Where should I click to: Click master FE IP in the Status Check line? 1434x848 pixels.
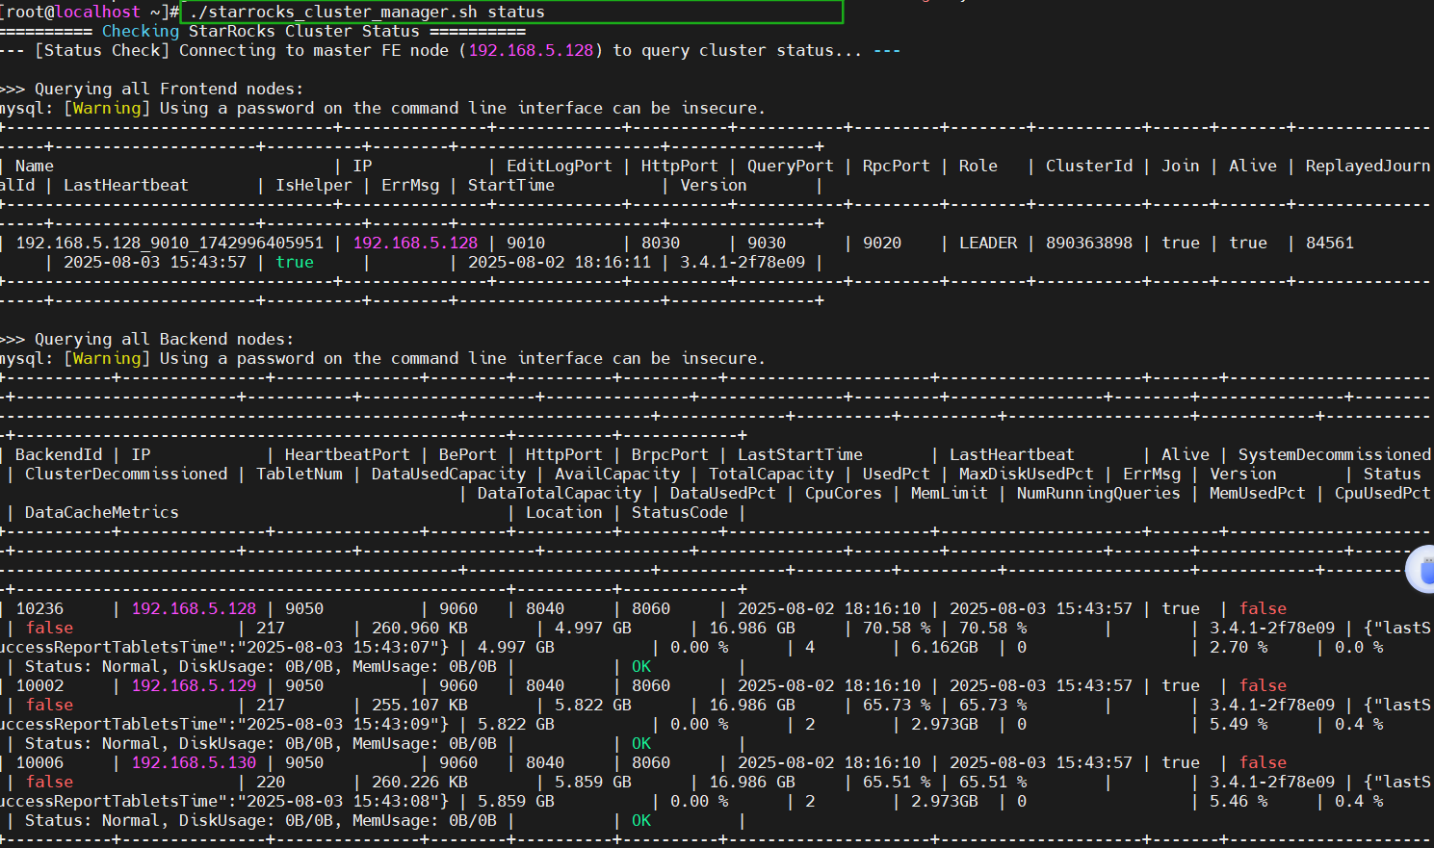point(531,50)
